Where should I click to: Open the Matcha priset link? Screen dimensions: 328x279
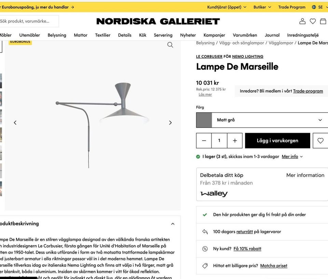click(x=274, y=265)
